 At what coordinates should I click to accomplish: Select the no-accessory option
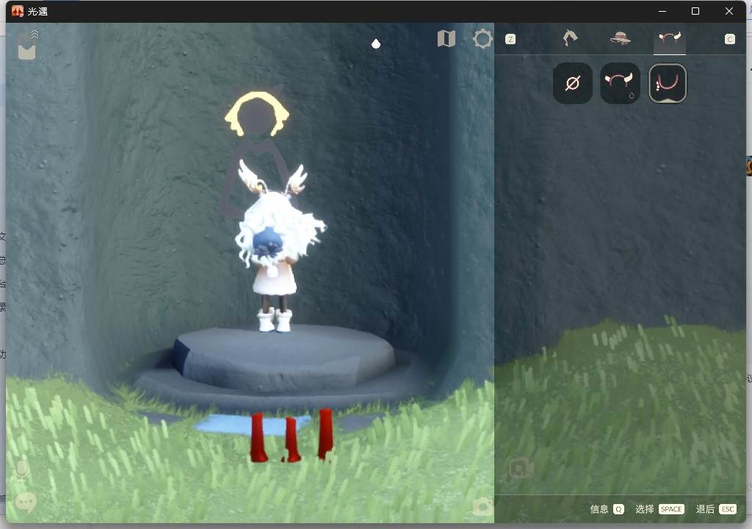[573, 83]
